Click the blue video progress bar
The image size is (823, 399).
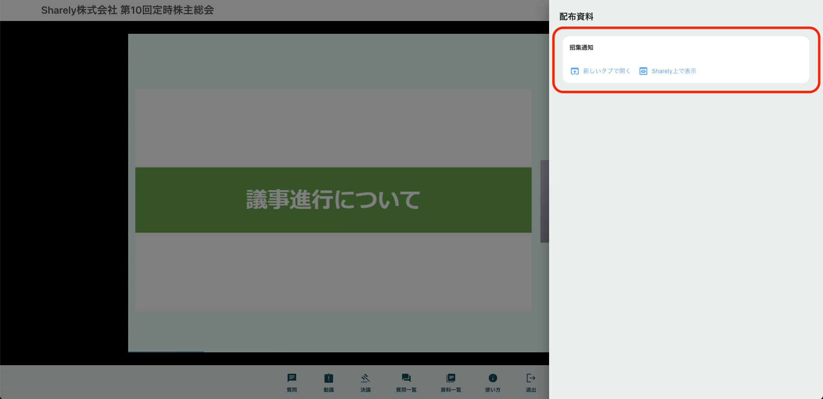coord(165,351)
